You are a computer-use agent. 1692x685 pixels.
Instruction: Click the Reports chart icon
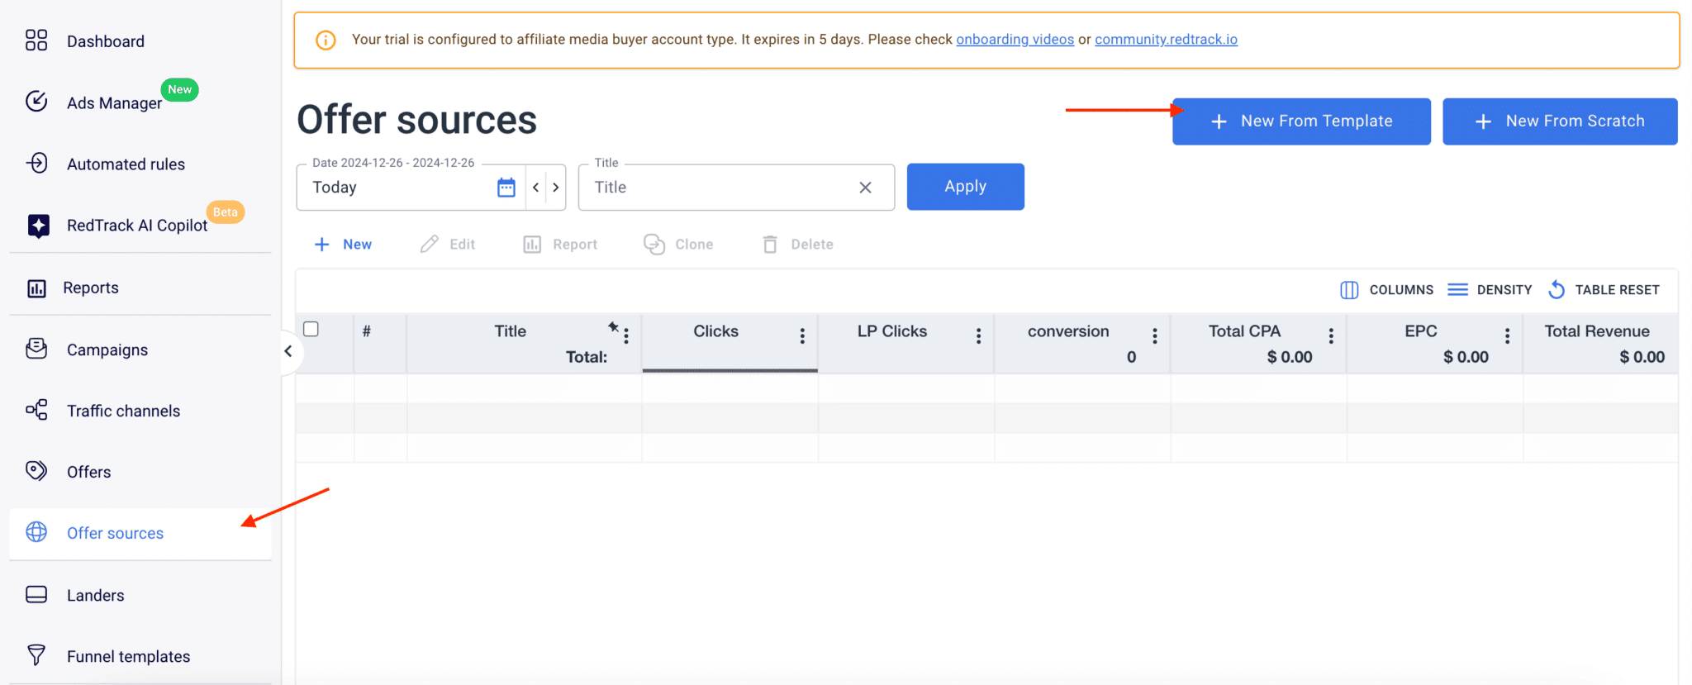tap(36, 288)
